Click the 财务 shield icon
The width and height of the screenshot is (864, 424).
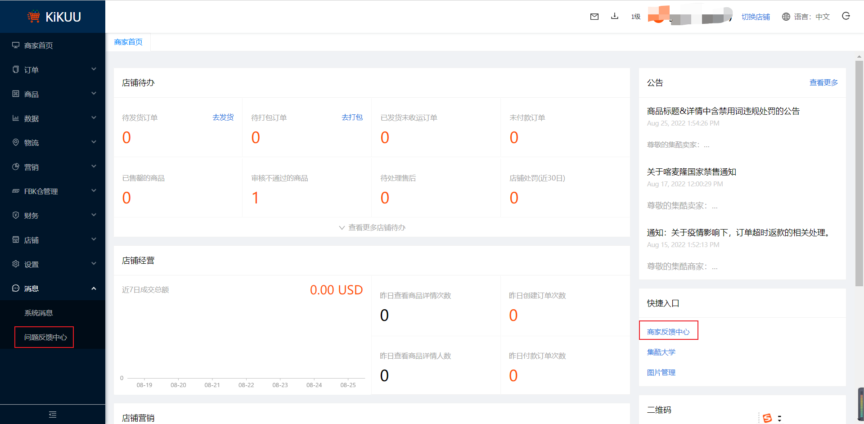pos(16,215)
